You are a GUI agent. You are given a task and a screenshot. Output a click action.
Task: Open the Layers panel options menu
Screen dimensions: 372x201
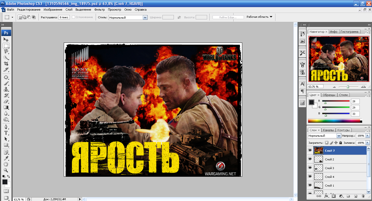(368, 131)
